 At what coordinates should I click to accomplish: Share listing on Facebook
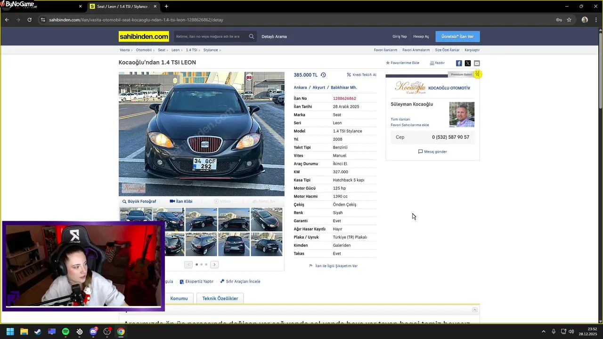tap(459, 63)
